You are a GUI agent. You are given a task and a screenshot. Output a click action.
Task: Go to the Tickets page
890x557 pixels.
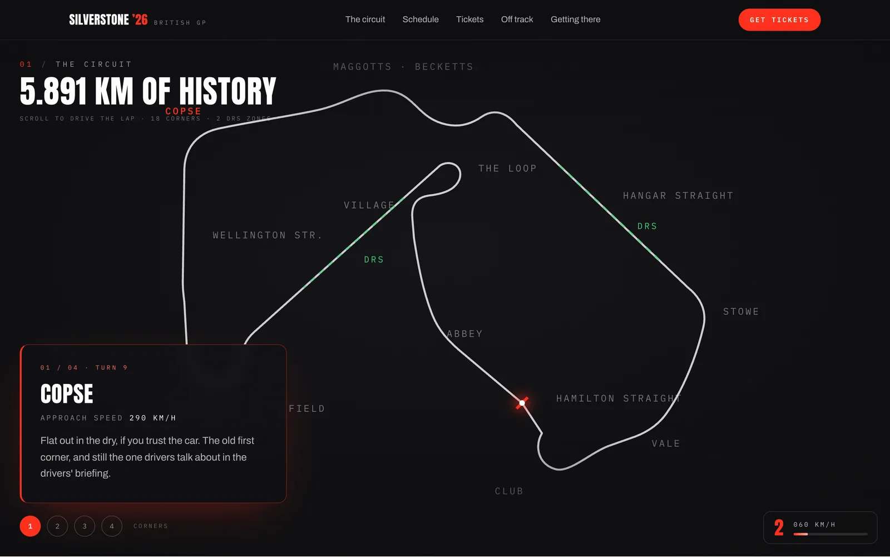coord(469,19)
